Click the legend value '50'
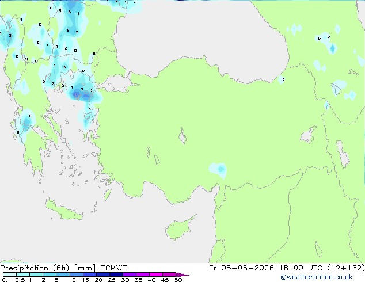Image resolution: width=365 pixels, height=282 pixels. tap(178, 280)
